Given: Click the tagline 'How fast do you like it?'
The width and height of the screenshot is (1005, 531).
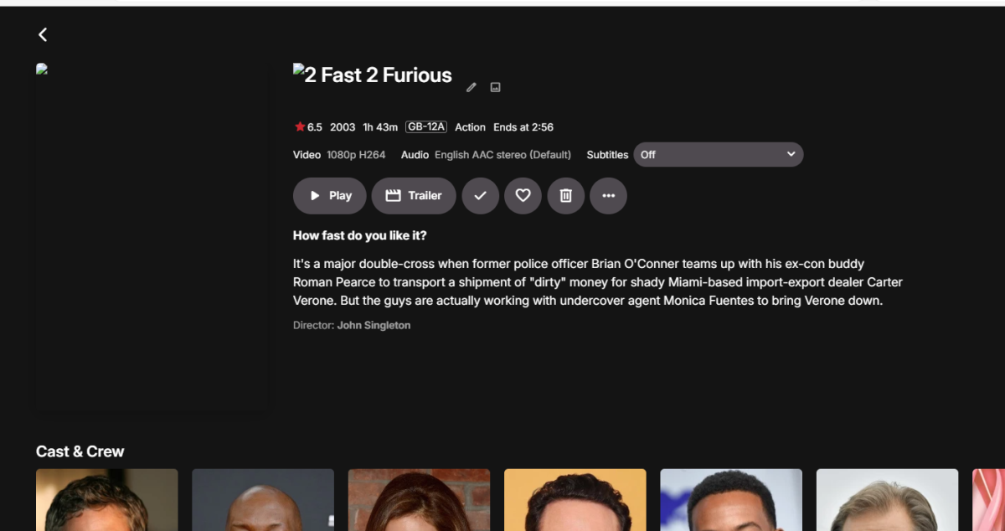Looking at the screenshot, I should click(360, 236).
